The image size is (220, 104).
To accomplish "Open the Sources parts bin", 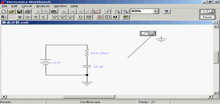I will pos(20,17).
